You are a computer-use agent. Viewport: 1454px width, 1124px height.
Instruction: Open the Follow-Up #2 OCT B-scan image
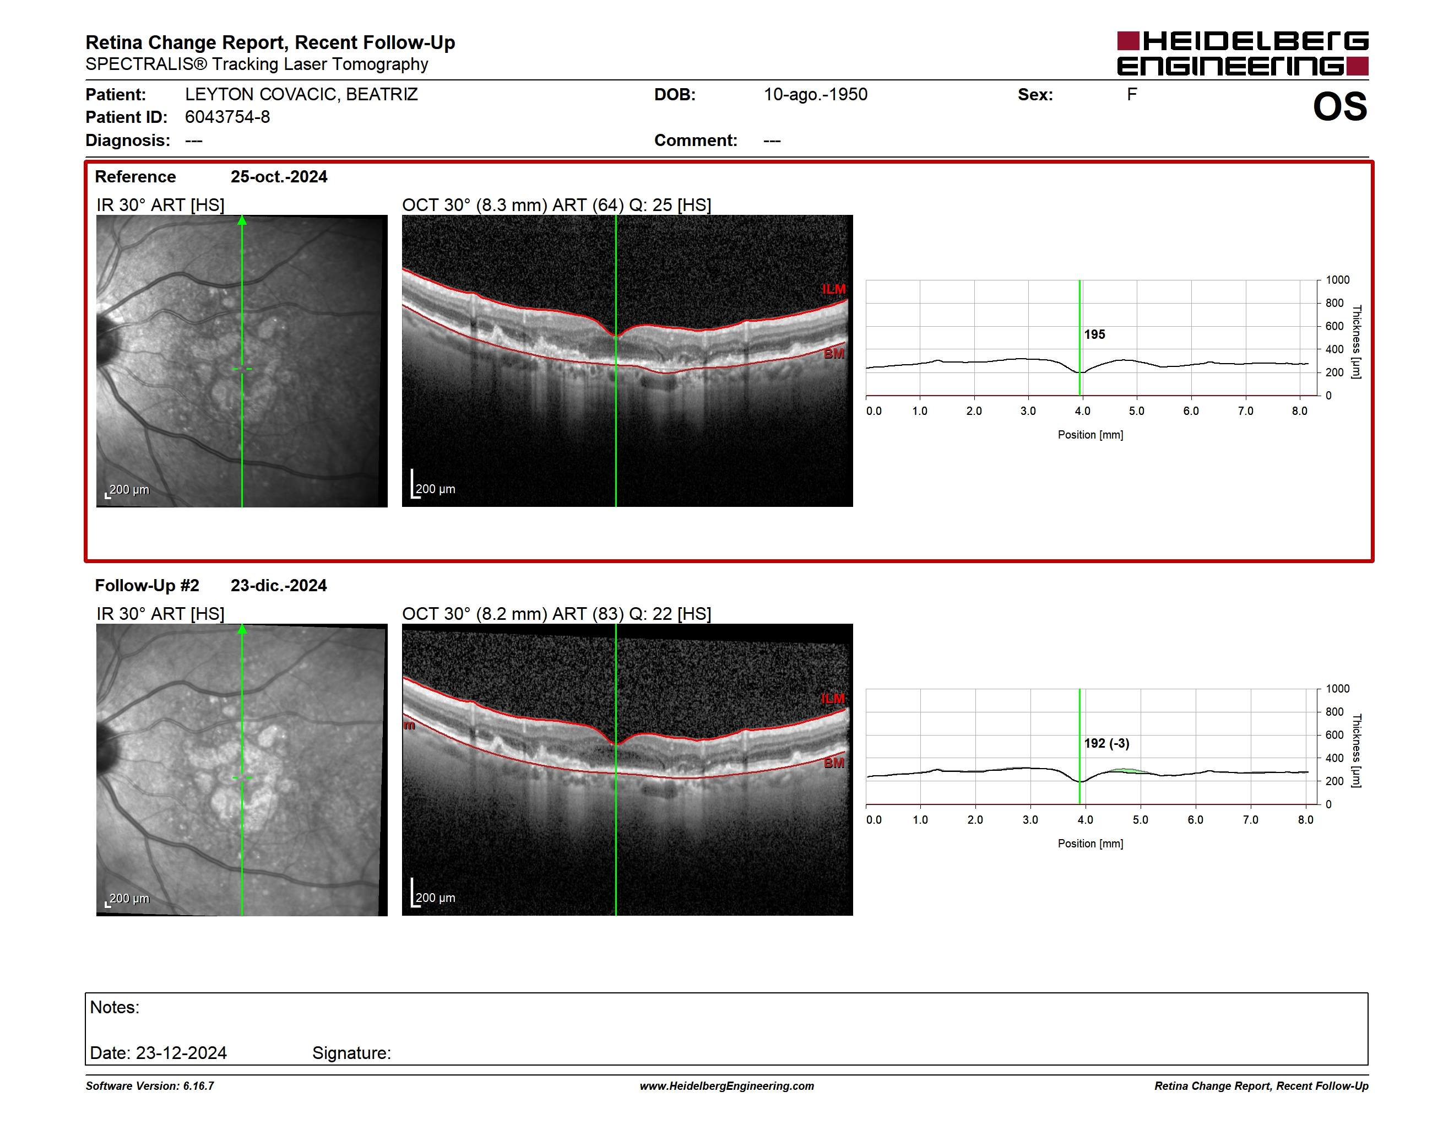(x=627, y=770)
